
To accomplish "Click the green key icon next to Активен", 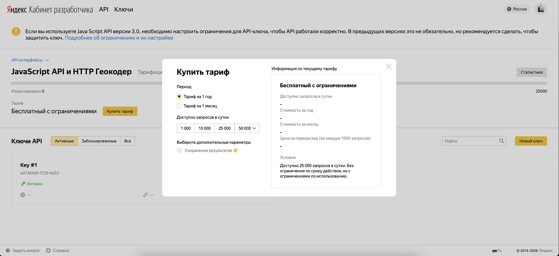I will tap(23, 184).
